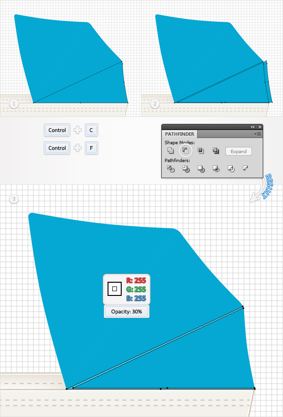Click the Expand button in Pathfinder
This screenshot has height=417, width=283.
239,151
